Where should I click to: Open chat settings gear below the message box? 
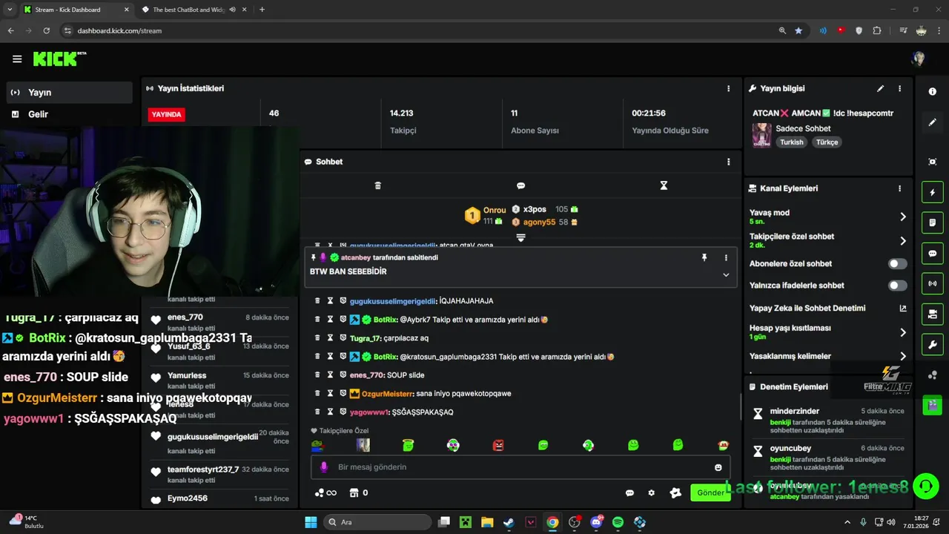click(x=652, y=492)
